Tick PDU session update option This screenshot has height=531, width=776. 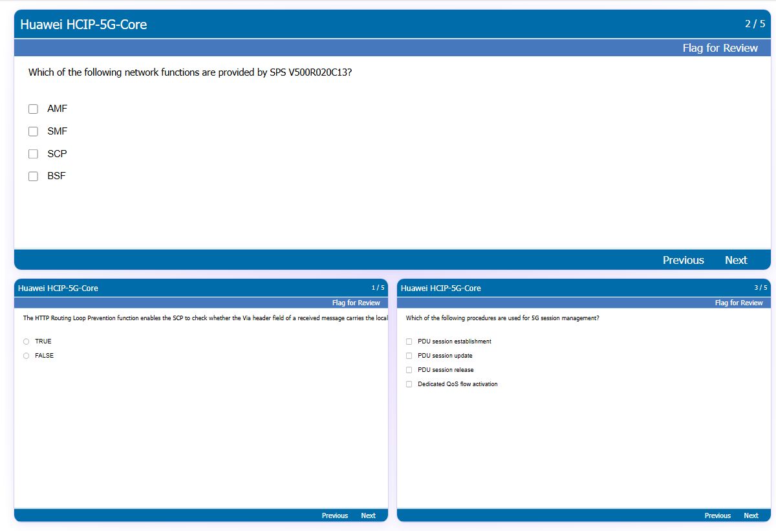[409, 356]
